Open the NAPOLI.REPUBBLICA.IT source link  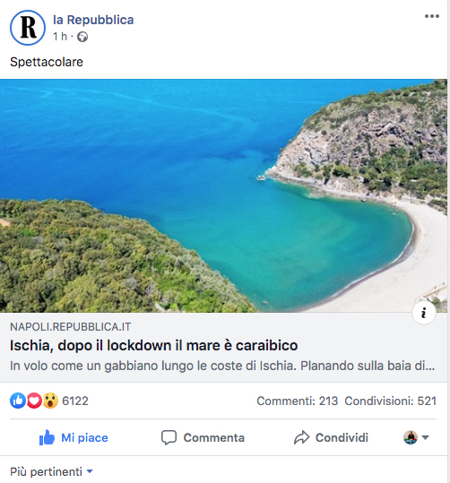(70, 327)
